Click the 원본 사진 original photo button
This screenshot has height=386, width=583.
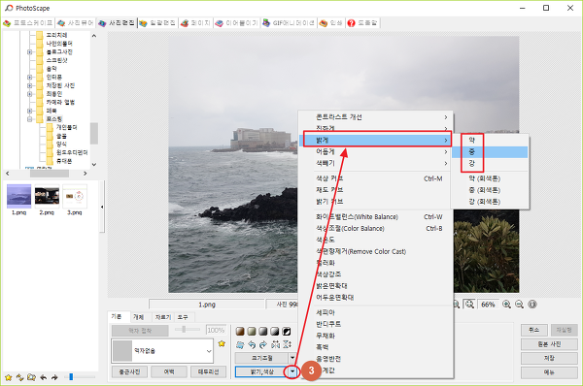coord(549,344)
